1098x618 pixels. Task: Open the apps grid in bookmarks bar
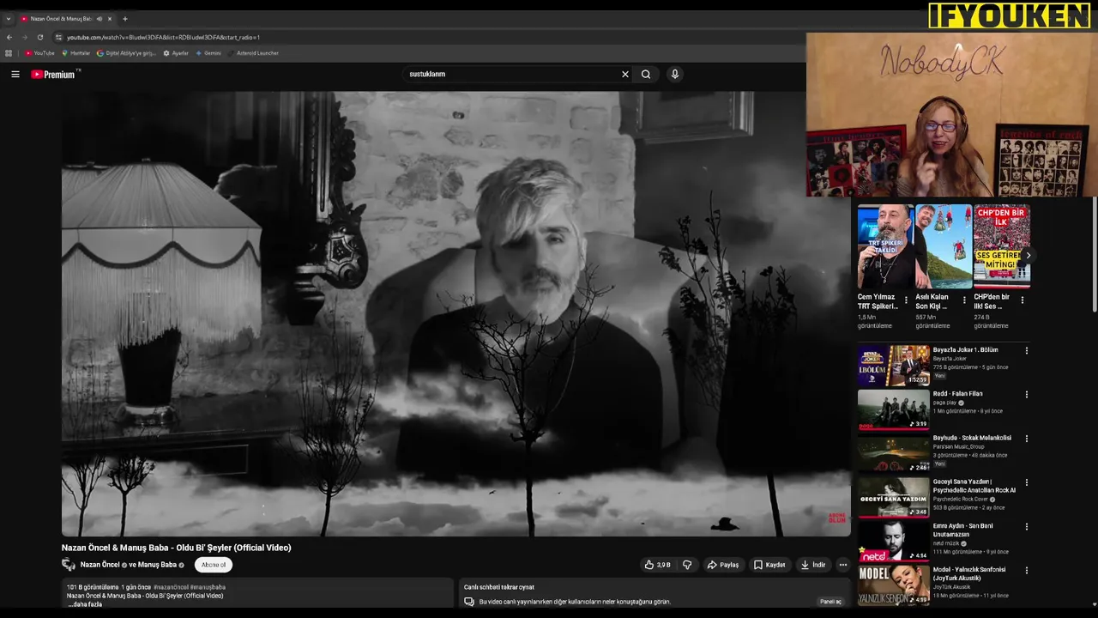point(9,53)
